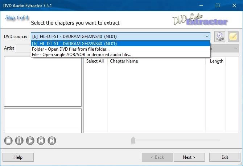Choose Folder - Open DVD files from file folder

120,49
